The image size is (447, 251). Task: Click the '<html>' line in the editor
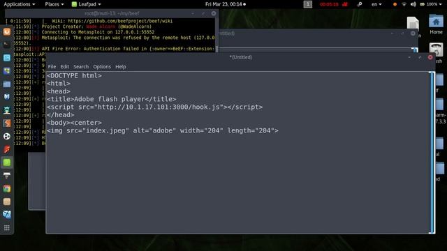point(59,84)
